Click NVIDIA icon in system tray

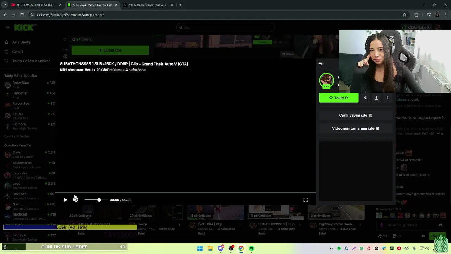(391, 248)
